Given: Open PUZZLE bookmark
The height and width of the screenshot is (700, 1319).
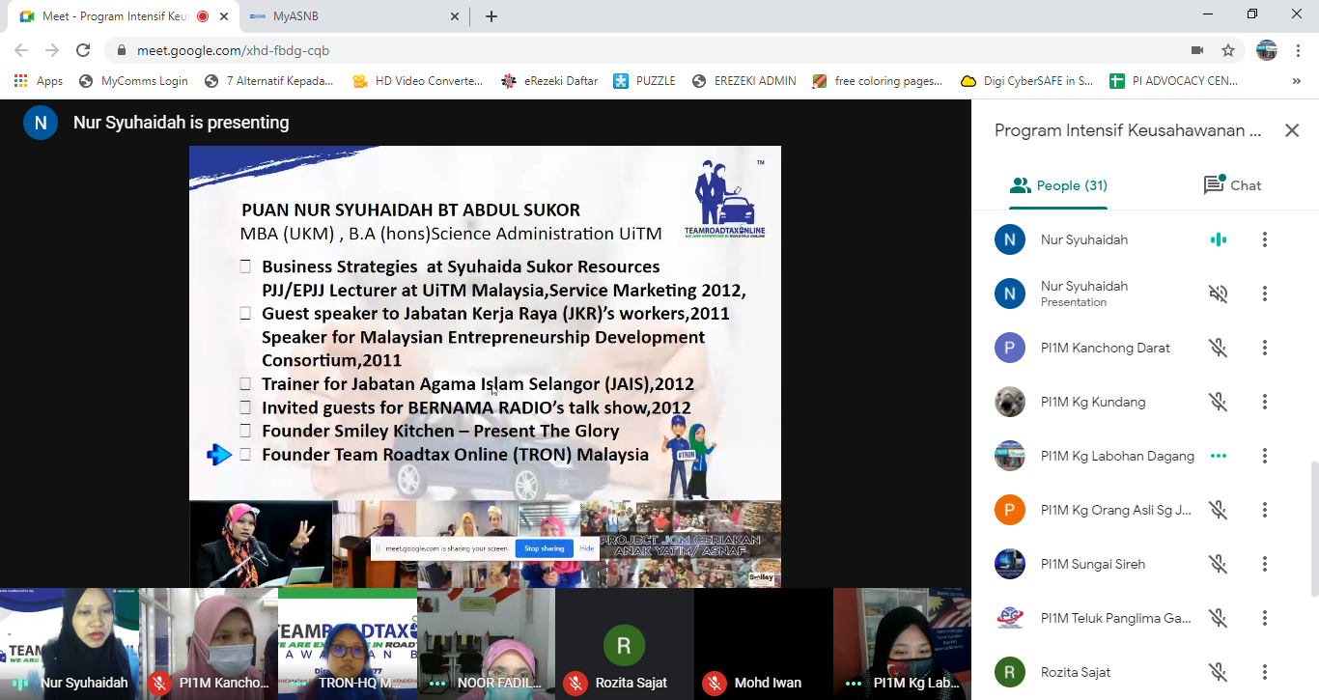Looking at the screenshot, I should point(644,81).
